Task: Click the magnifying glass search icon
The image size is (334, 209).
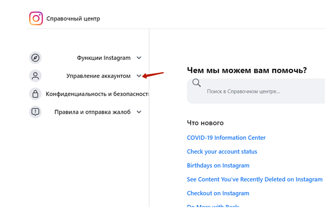Action: [x=197, y=83]
